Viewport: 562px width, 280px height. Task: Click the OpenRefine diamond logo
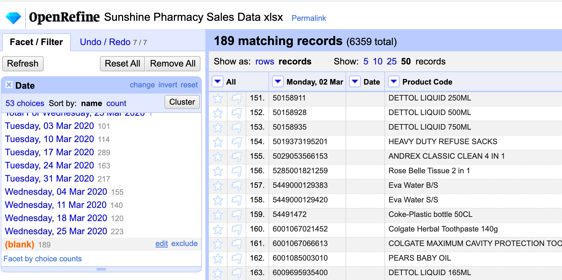(x=14, y=18)
